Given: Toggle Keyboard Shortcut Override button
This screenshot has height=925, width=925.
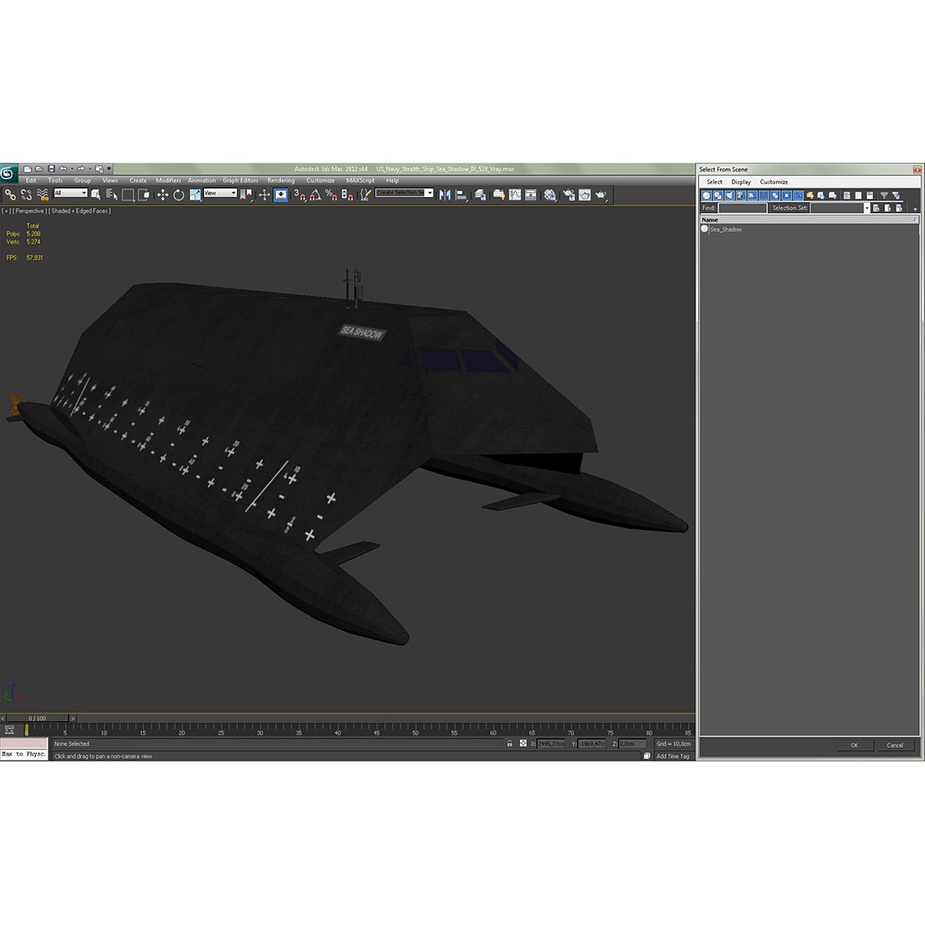Looking at the screenshot, I should (281, 194).
